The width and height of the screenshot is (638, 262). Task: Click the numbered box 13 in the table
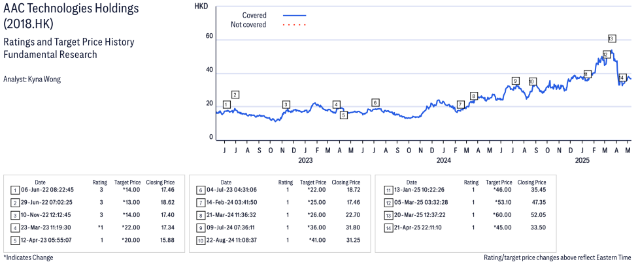tap(388, 215)
